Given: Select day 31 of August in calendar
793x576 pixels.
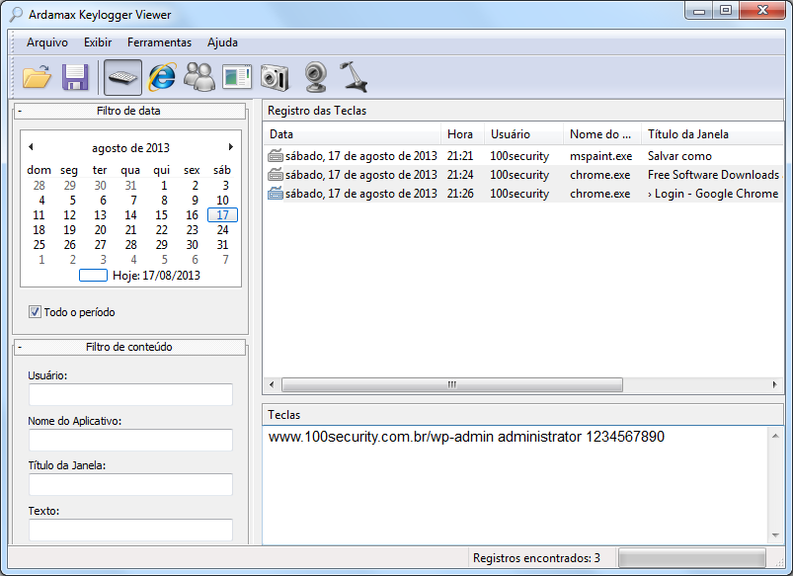Looking at the screenshot, I should click(x=222, y=244).
